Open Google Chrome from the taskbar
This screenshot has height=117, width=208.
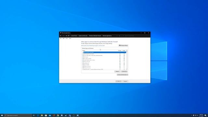pos(58,115)
